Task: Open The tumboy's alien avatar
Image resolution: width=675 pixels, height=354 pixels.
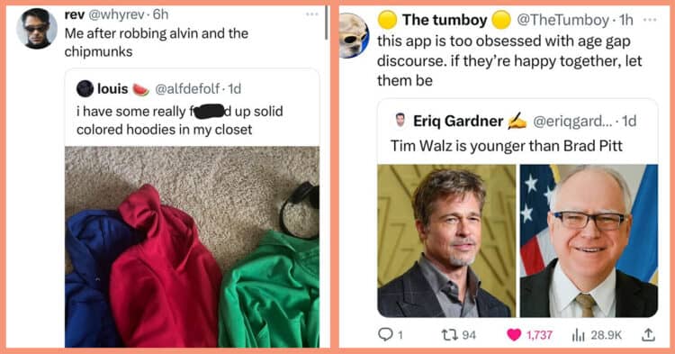Action: point(355,36)
